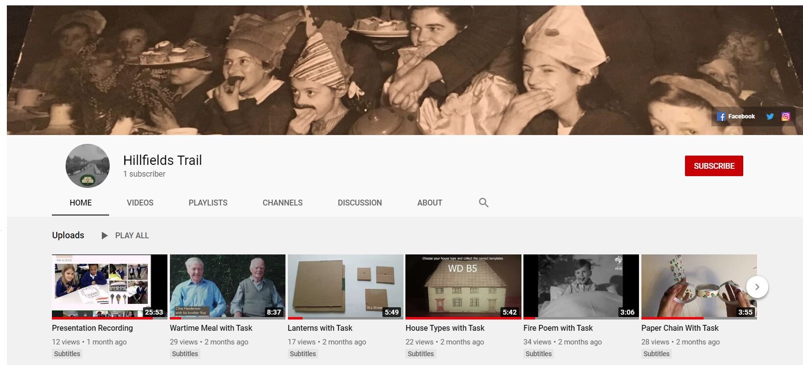Click '29 views • 2 months ago' text
Image resolution: width=803 pixels, height=365 pixels.
coord(209,342)
